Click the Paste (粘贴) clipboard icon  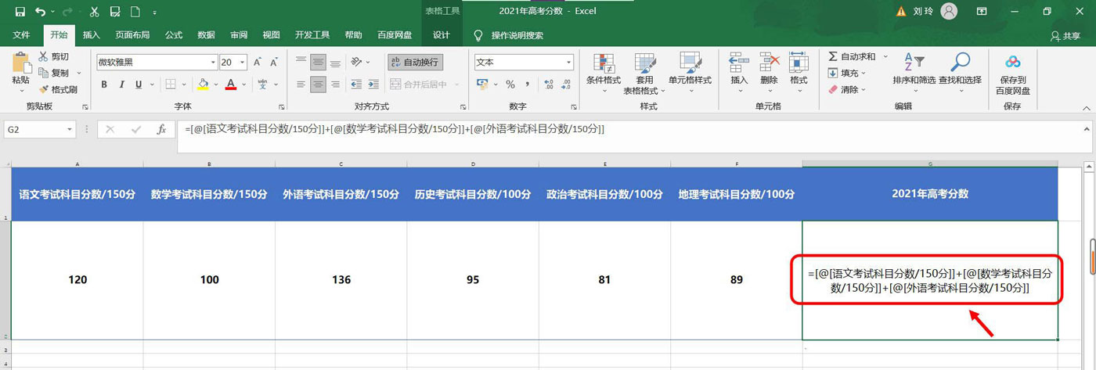(x=21, y=62)
